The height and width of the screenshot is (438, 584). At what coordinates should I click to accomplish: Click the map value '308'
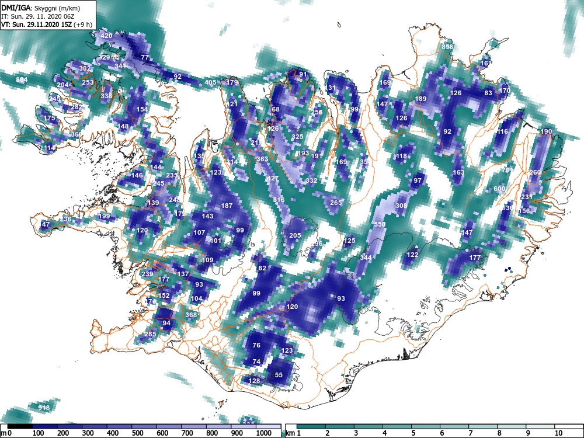click(401, 206)
